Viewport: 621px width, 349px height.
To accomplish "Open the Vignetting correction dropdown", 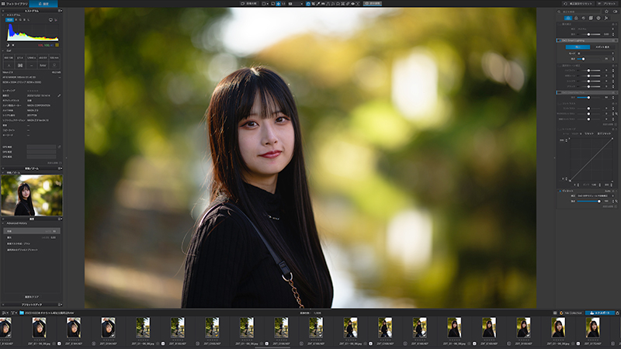I will (x=595, y=196).
